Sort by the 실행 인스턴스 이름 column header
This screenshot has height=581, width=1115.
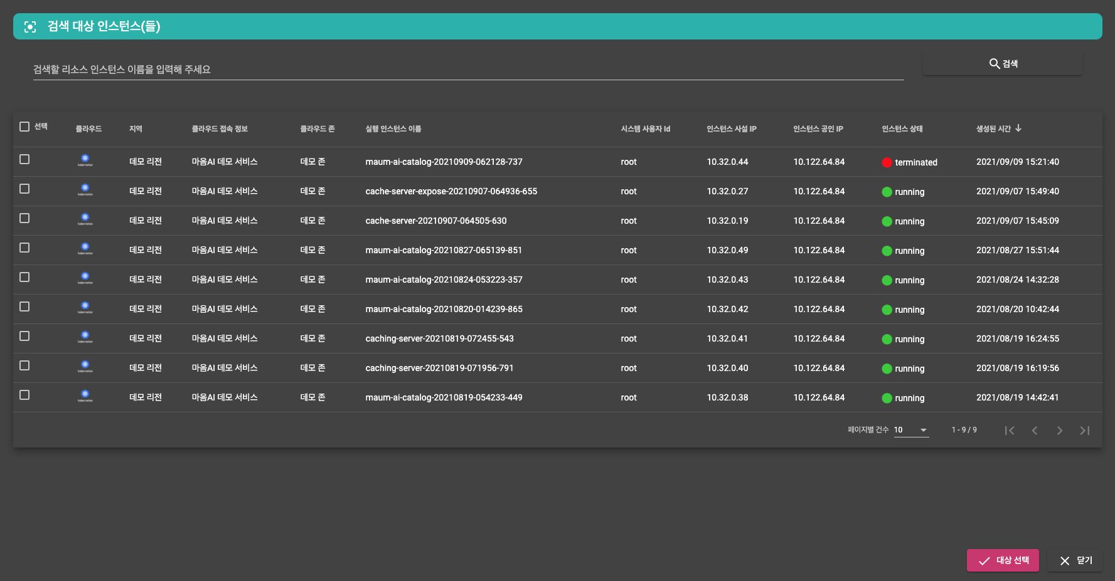(393, 128)
